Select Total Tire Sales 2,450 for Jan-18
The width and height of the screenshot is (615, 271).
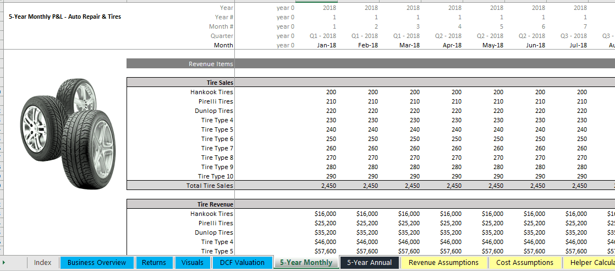328,186
